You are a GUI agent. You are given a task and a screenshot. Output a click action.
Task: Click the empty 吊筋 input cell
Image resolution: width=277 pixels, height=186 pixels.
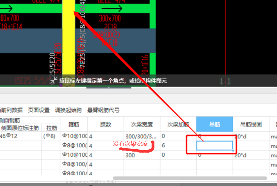pos(215,146)
